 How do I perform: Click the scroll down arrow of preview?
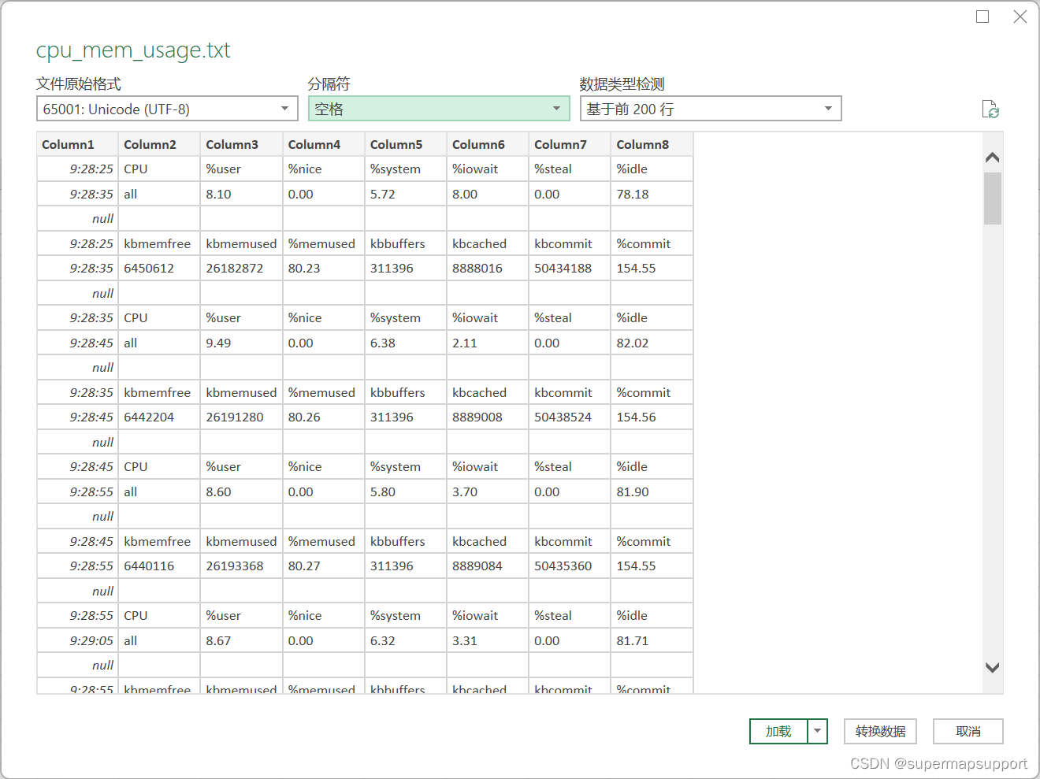click(x=993, y=667)
